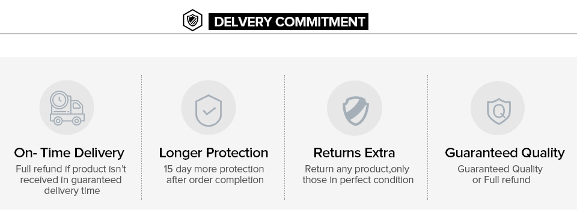Click 'those in perfect condition' text line

click(358, 180)
